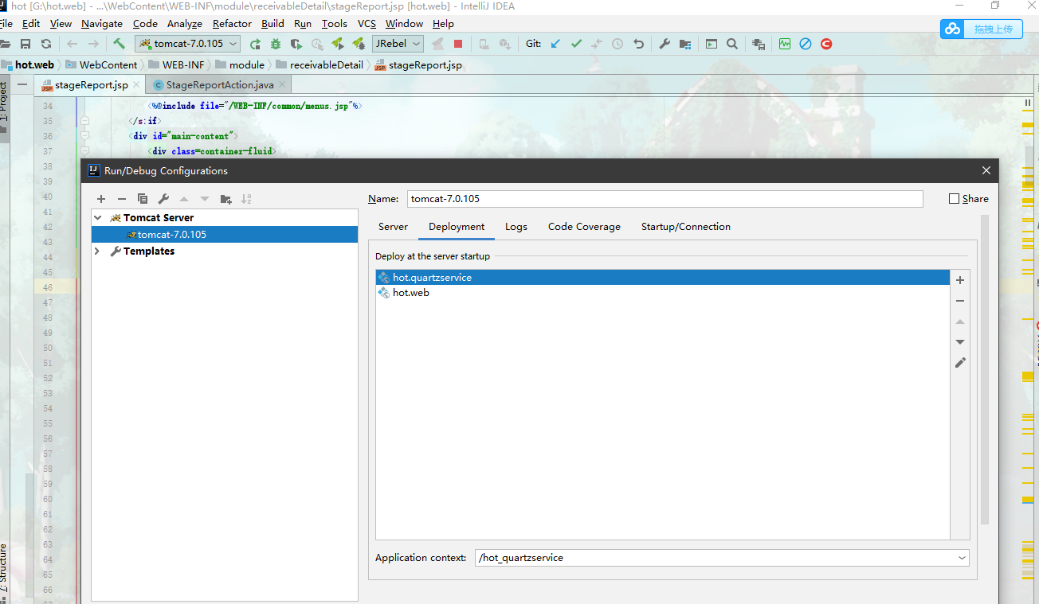Image resolution: width=1039 pixels, height=604 pixels.
Task: Open Settings with the main toolbar wrench icon
Action: point(665,44)
